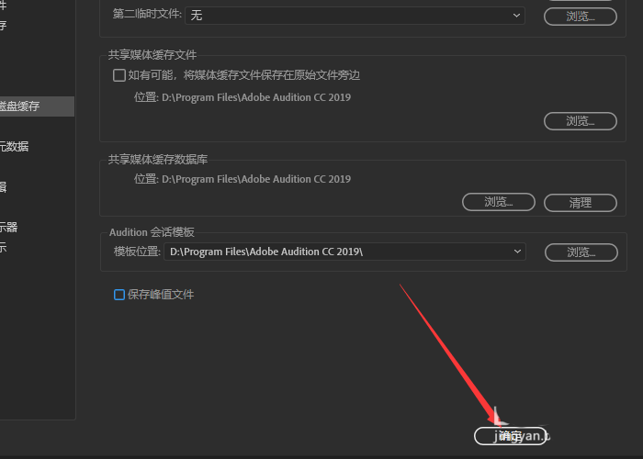
Task: Click the dropdown arrow of 第二临时文件
Action: tap(516, 16)
